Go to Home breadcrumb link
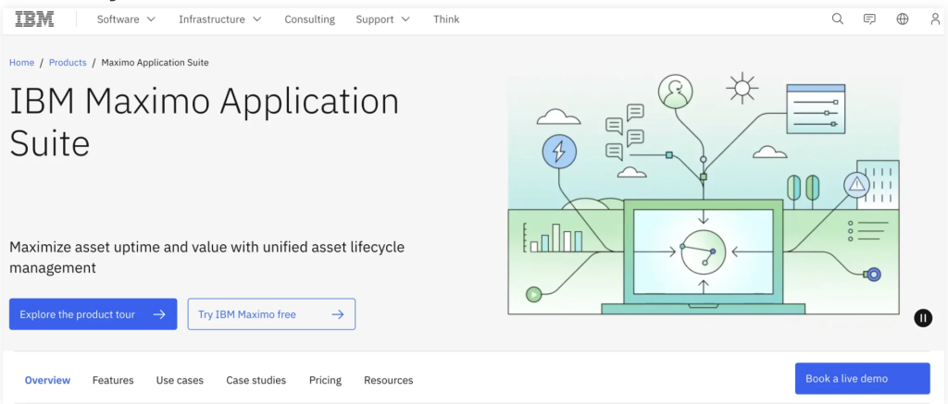The image size is (948, 404). (22, 62)
